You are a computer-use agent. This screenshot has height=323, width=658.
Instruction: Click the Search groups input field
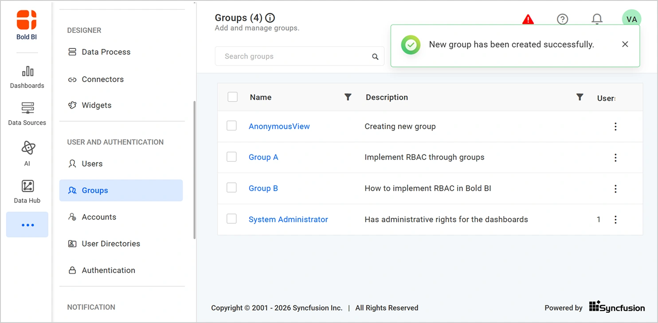click(x=299, y=56)
